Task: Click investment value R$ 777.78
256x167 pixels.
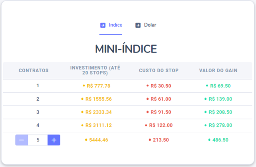Action: 98,86
